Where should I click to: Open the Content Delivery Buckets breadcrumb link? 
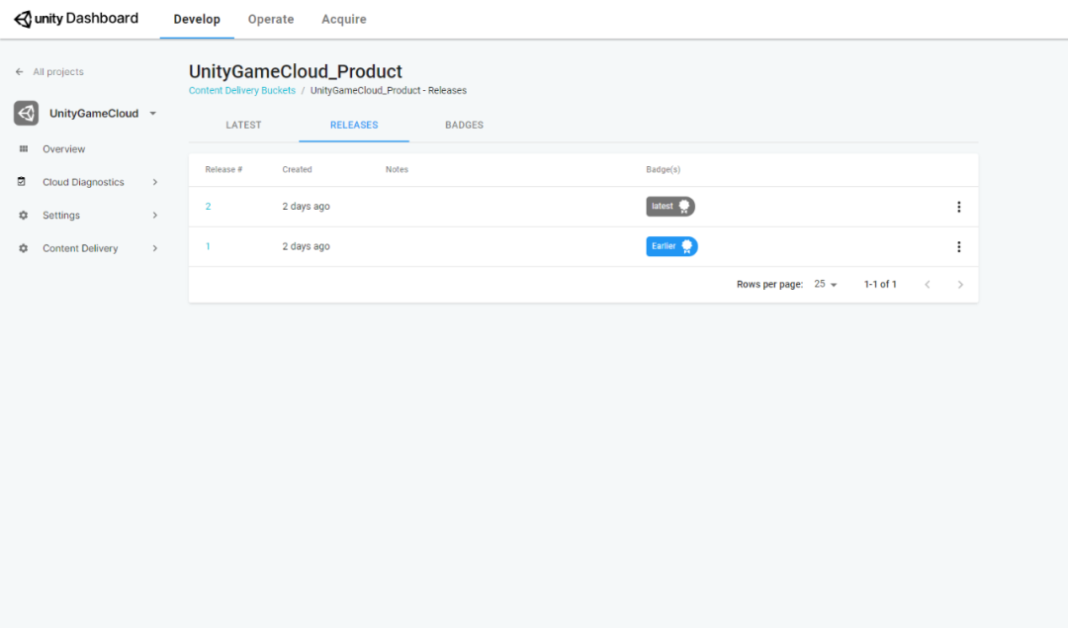click(242, 91)
